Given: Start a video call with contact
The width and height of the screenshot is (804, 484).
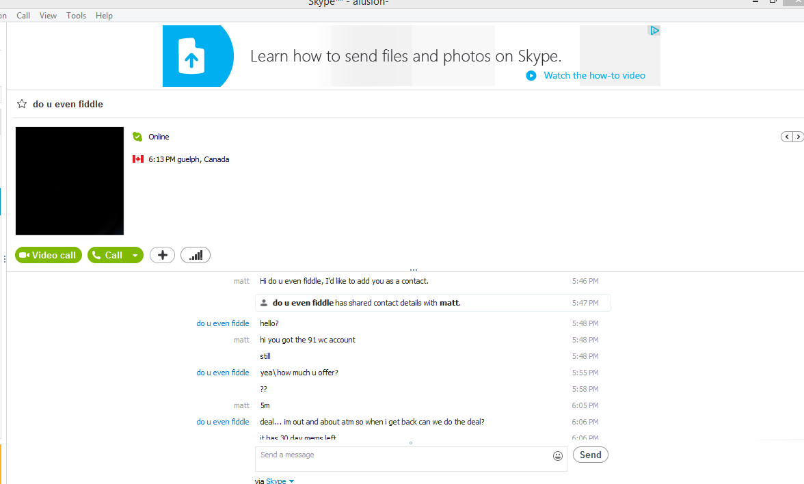Looking at the screenshot, I should tap(48, 255).
